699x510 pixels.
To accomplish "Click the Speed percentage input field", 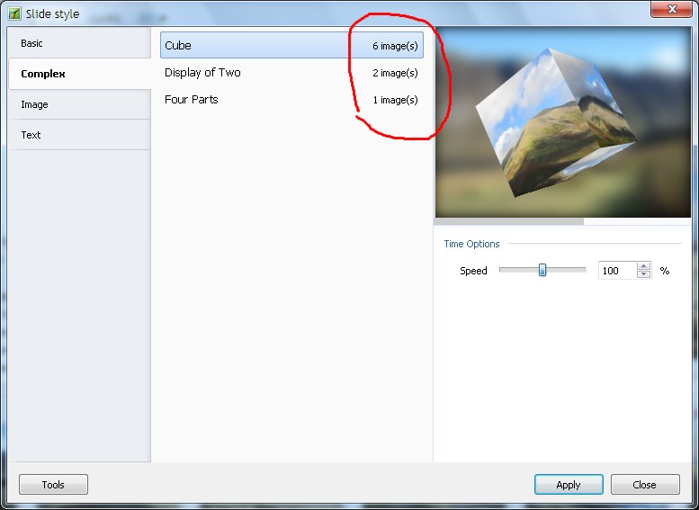I will click(x=617, y=271).
